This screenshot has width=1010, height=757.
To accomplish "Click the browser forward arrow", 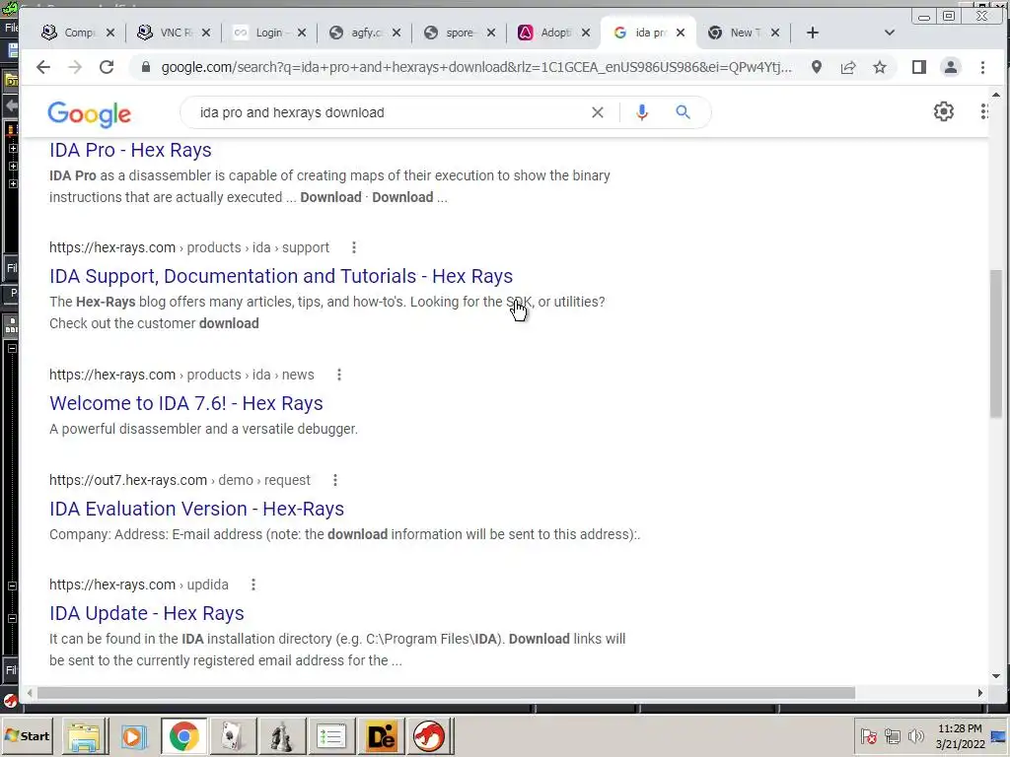I will (75, 67).
